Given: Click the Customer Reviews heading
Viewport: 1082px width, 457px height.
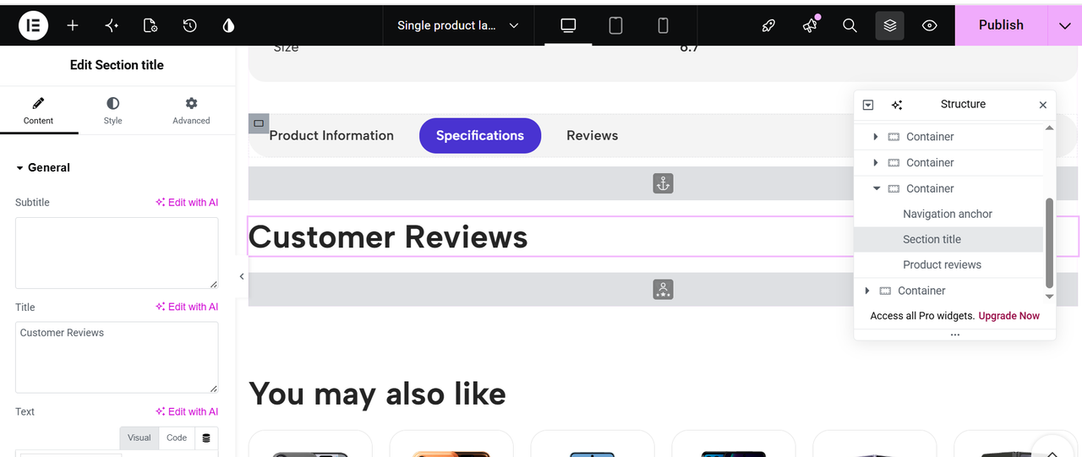Looking at the screenshot, I should 388,237.
